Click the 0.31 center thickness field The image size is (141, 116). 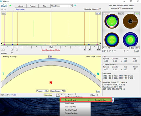50,57
